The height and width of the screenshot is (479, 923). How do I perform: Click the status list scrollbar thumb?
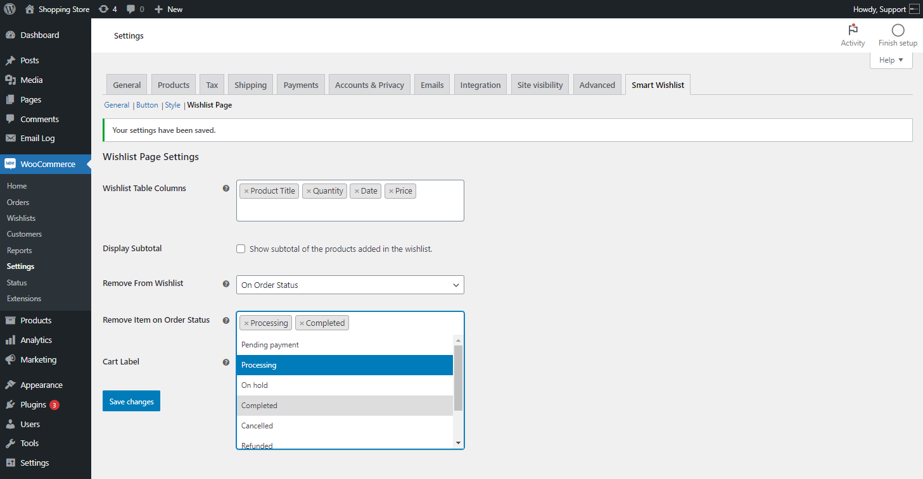point(458,378)
